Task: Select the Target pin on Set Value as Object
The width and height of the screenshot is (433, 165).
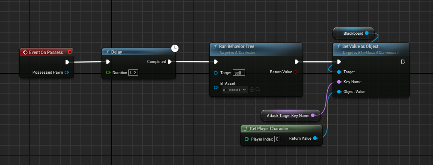Action: [x=339, y=72]
